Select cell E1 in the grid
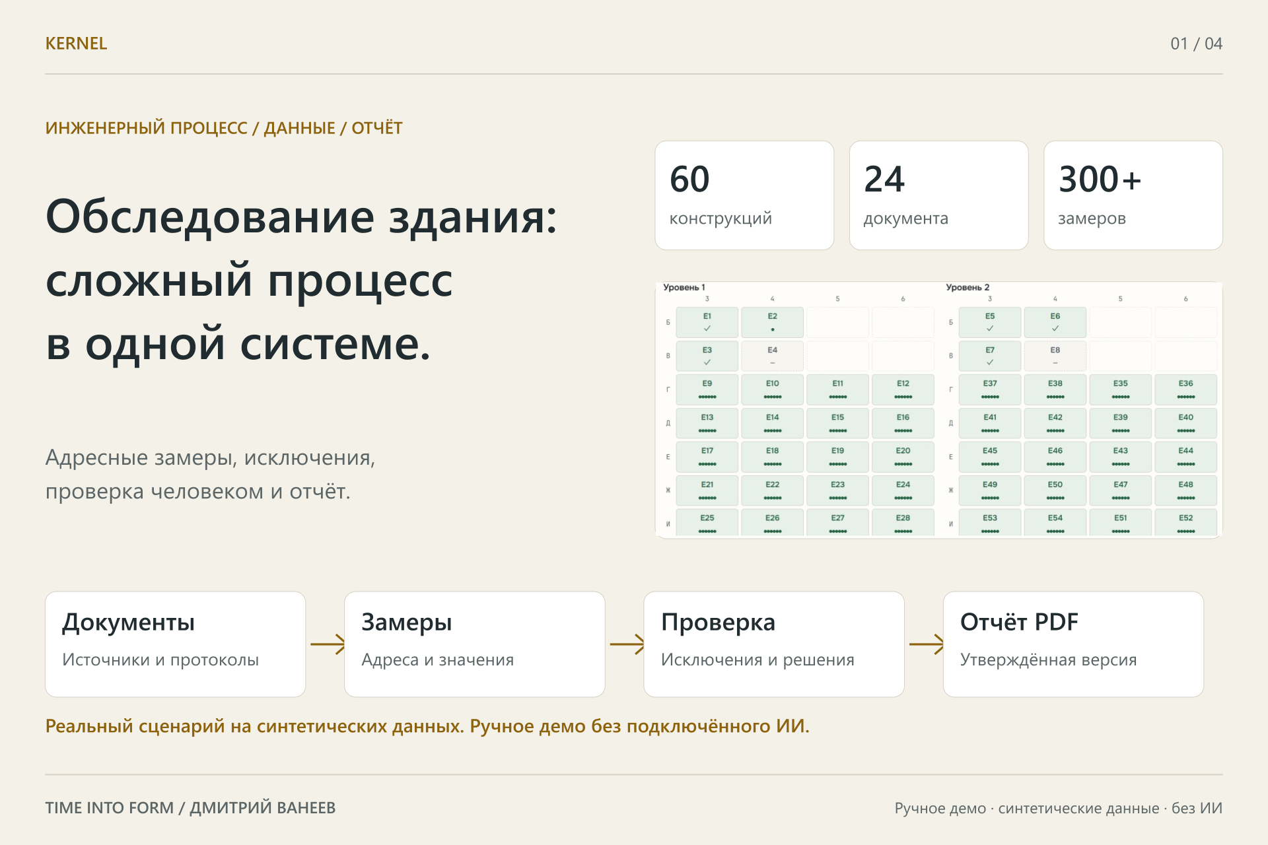Screen dimensions: 1268x845 click(x=707, y=322)
